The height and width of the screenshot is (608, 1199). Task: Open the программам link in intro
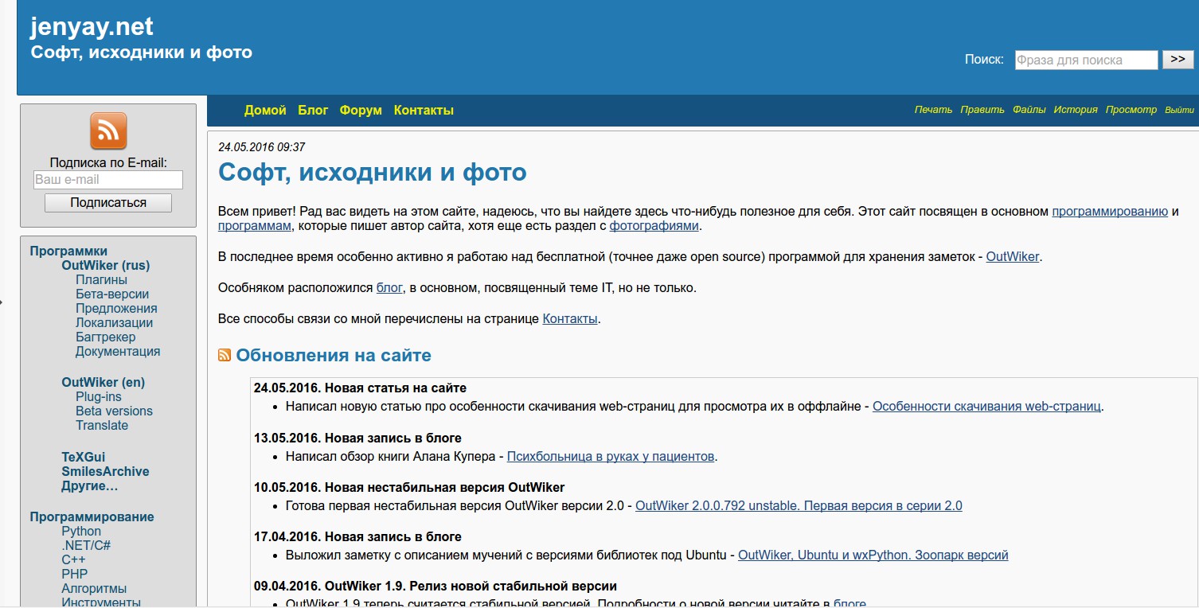tap(255, 226)
